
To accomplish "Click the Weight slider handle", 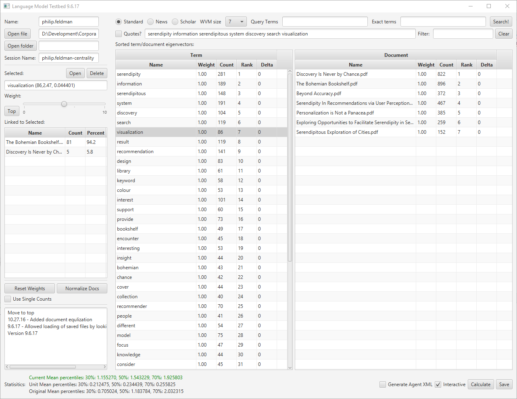I will pos(64,104).
